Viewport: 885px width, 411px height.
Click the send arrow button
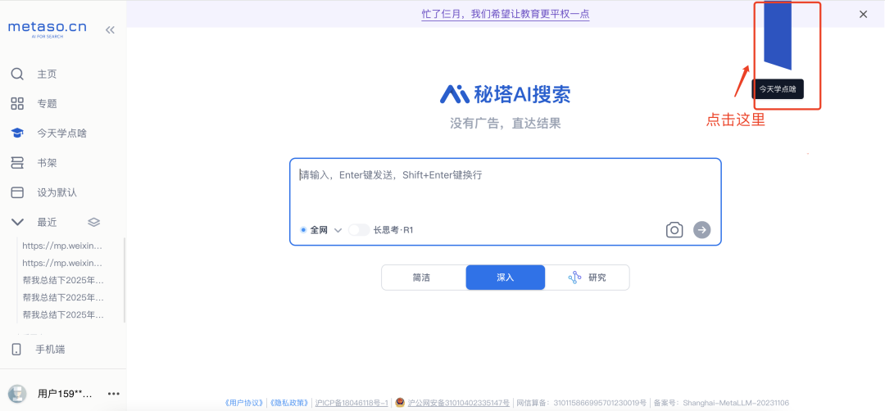click(702, 230)
